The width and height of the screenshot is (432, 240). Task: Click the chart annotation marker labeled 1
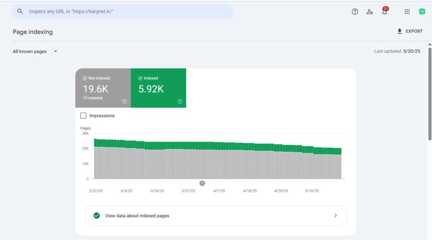click(x=202, y=183)
